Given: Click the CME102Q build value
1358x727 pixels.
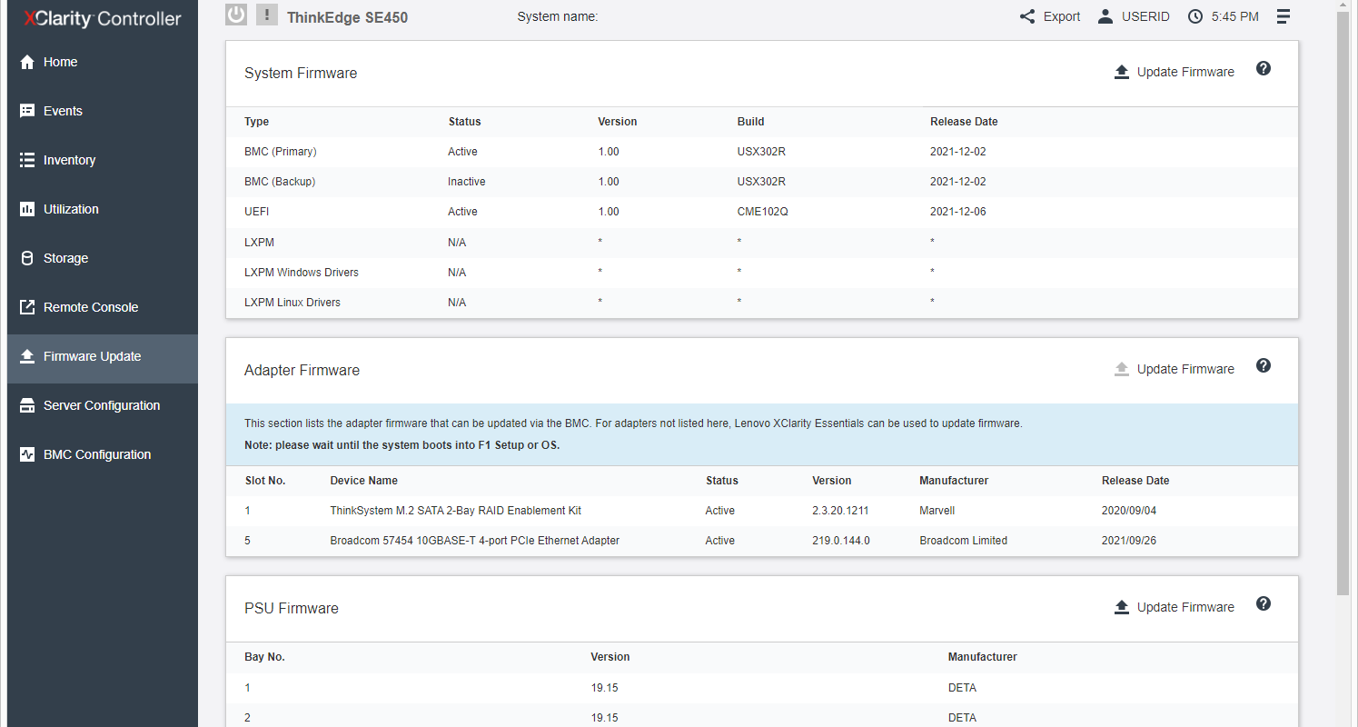Looking at the screenshot, I should (762, 212).
